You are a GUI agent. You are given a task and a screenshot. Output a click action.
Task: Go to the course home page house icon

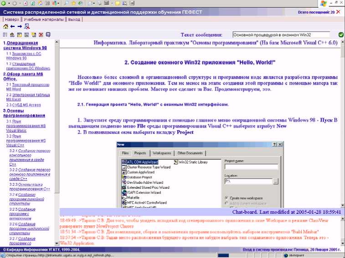click(6, 26)
